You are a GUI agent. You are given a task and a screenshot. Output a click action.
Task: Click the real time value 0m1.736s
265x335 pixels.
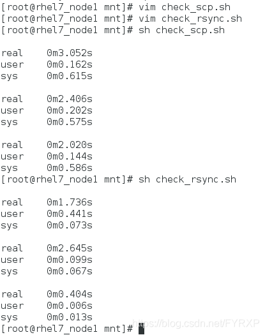(x=70, y=202)
